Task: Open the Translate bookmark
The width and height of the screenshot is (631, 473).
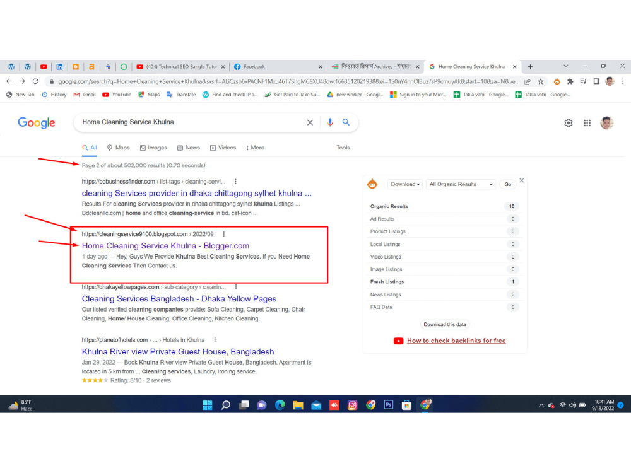Action: coord(181,95)
